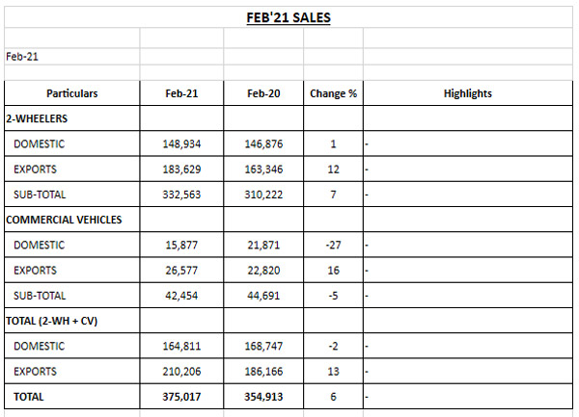Select the cell showing 186,166

[x=262, y=371]
